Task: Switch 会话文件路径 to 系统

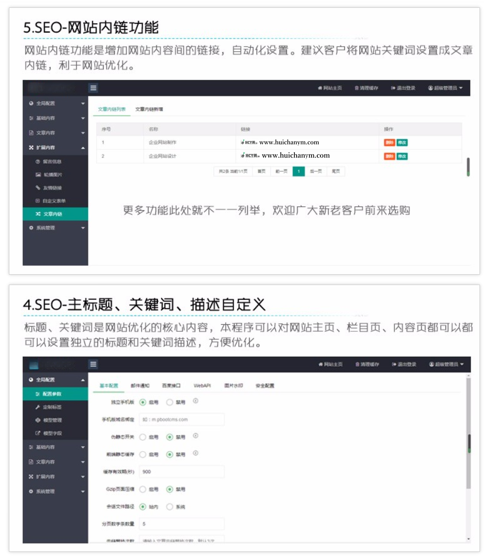Action: click(170, 507)
